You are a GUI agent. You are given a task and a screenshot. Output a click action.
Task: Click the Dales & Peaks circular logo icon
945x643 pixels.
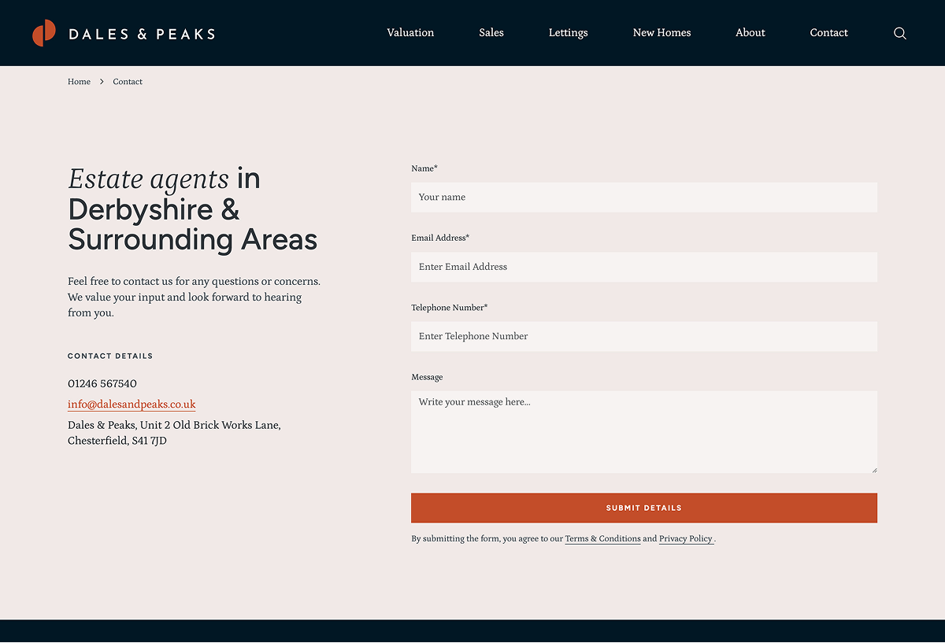point(43,32)
